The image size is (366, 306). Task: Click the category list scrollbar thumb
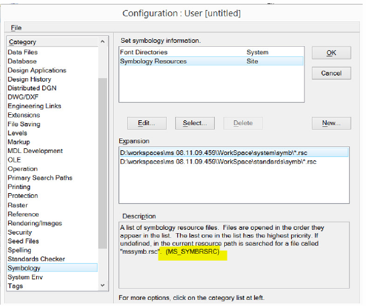click(x=102, y=163)
